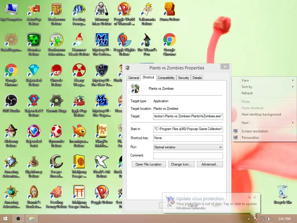The height and width of the screenshot is (223, 297).
Task: Select the Shortcut tab
Action: 148,77
